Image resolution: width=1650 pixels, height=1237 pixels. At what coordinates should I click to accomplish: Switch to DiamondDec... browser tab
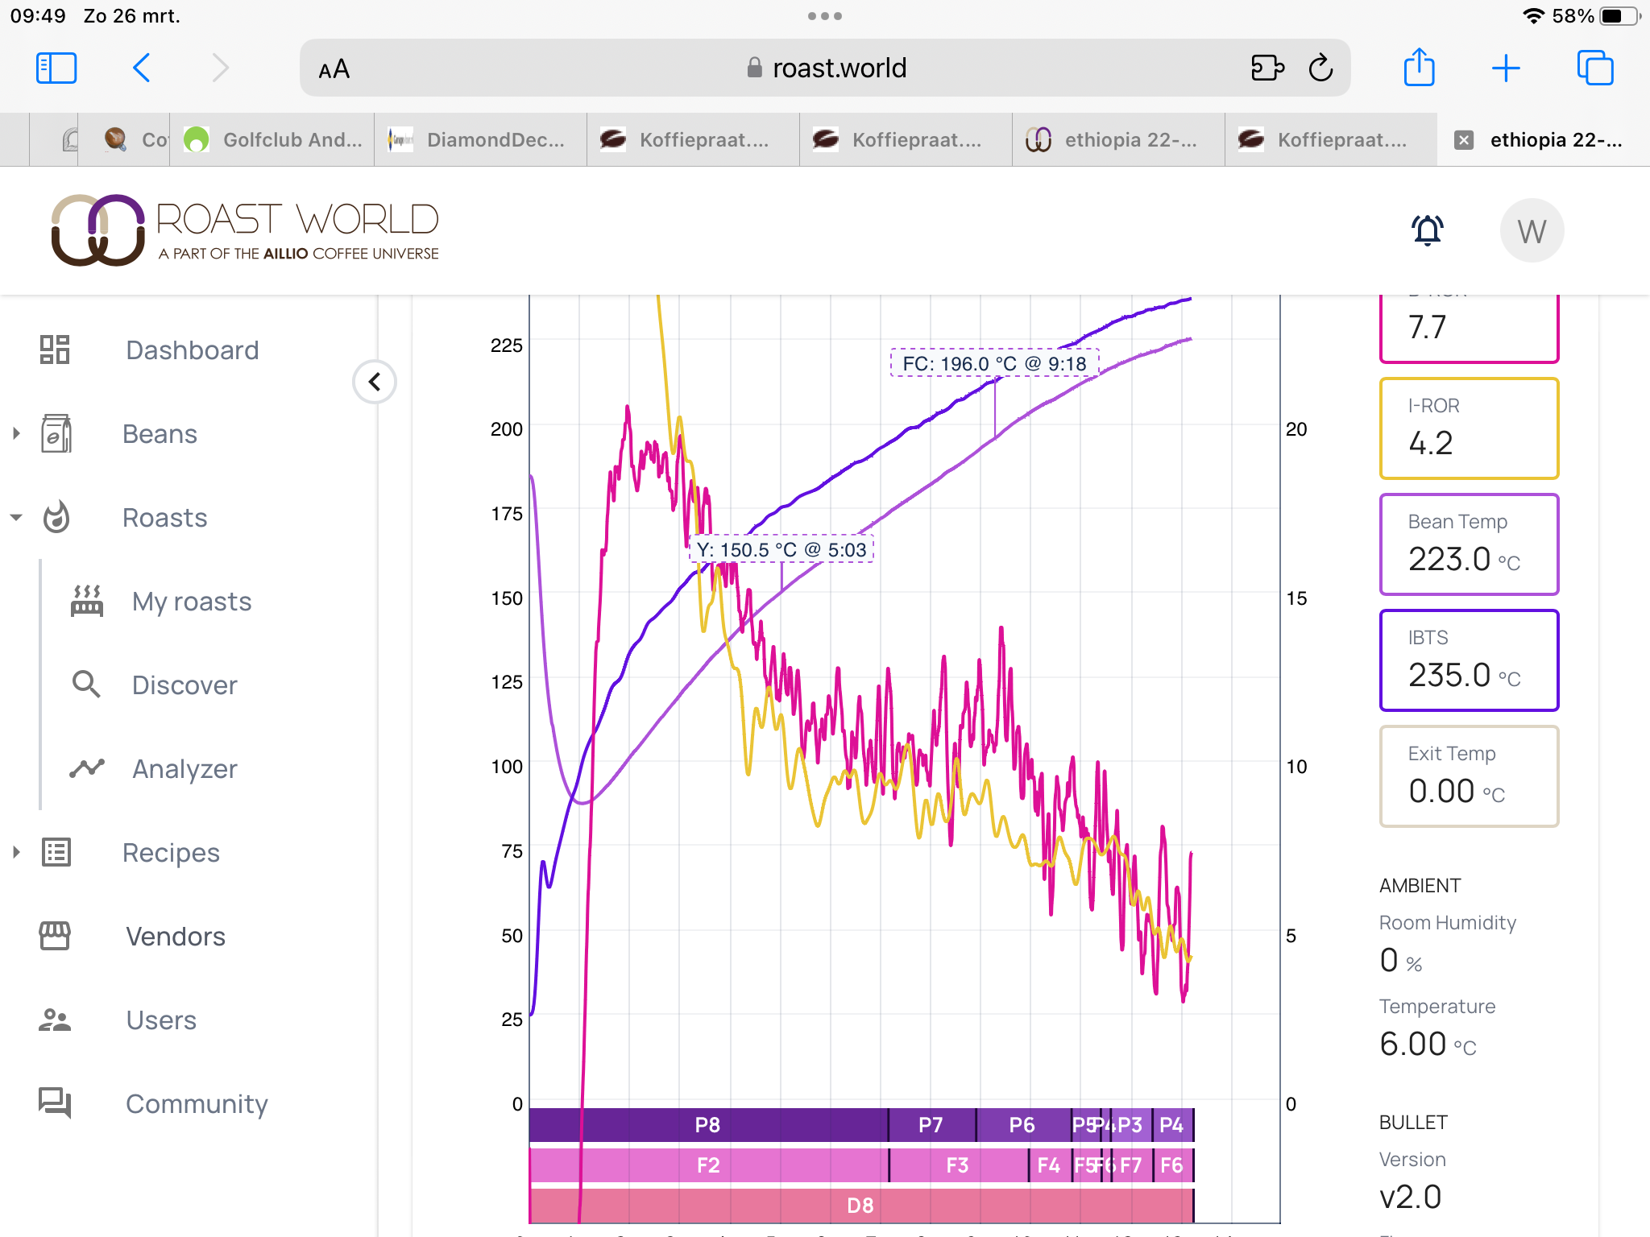pos(482,140)
